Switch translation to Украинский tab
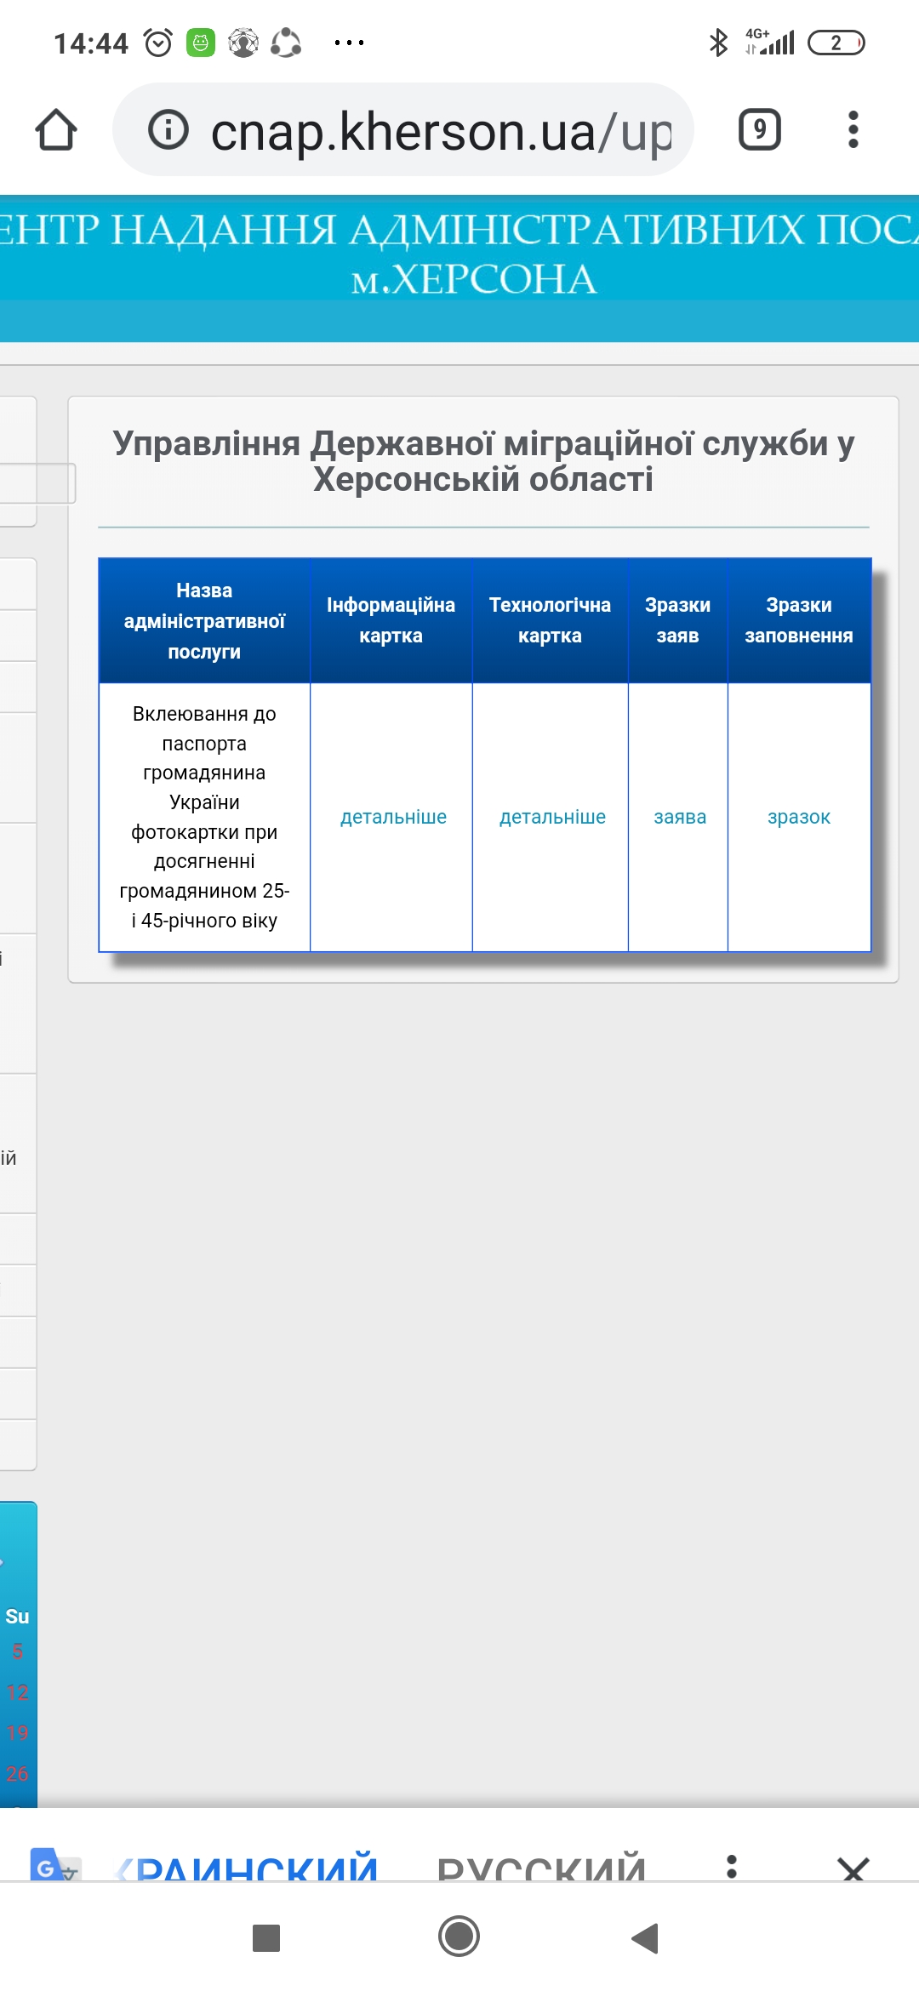This screenshot has height=1991, width=919. [x=248, y=1867]
